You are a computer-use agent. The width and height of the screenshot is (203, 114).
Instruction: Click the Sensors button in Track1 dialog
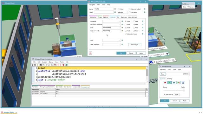point(134,45)
